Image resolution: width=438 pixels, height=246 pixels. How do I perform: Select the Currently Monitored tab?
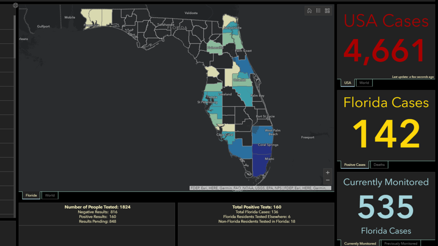click(x=360, y=243)
